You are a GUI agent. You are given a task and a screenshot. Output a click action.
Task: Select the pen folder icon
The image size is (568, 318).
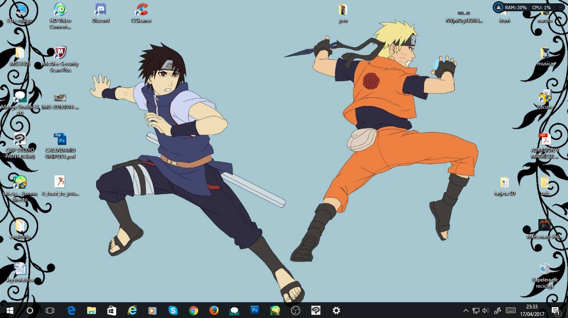click(343, 12)
